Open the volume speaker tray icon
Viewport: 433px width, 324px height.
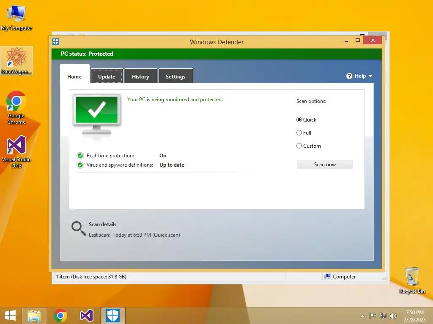393,316
